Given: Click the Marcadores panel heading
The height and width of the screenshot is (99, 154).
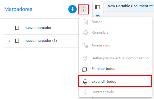Looking at the screenshot, I should [x=18, y=9].
